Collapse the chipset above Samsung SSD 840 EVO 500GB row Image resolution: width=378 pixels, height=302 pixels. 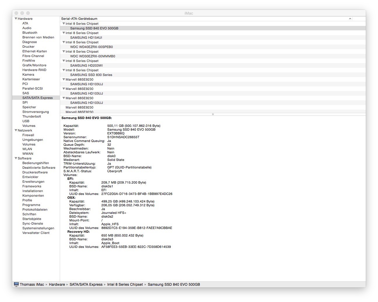point(64,24)
